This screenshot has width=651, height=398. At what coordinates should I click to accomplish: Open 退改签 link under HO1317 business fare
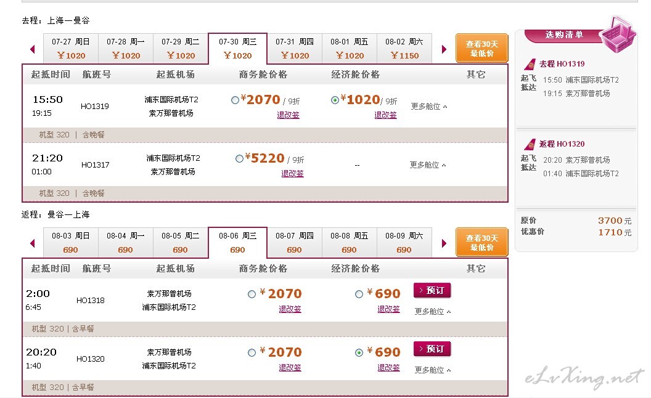point(292,174)
